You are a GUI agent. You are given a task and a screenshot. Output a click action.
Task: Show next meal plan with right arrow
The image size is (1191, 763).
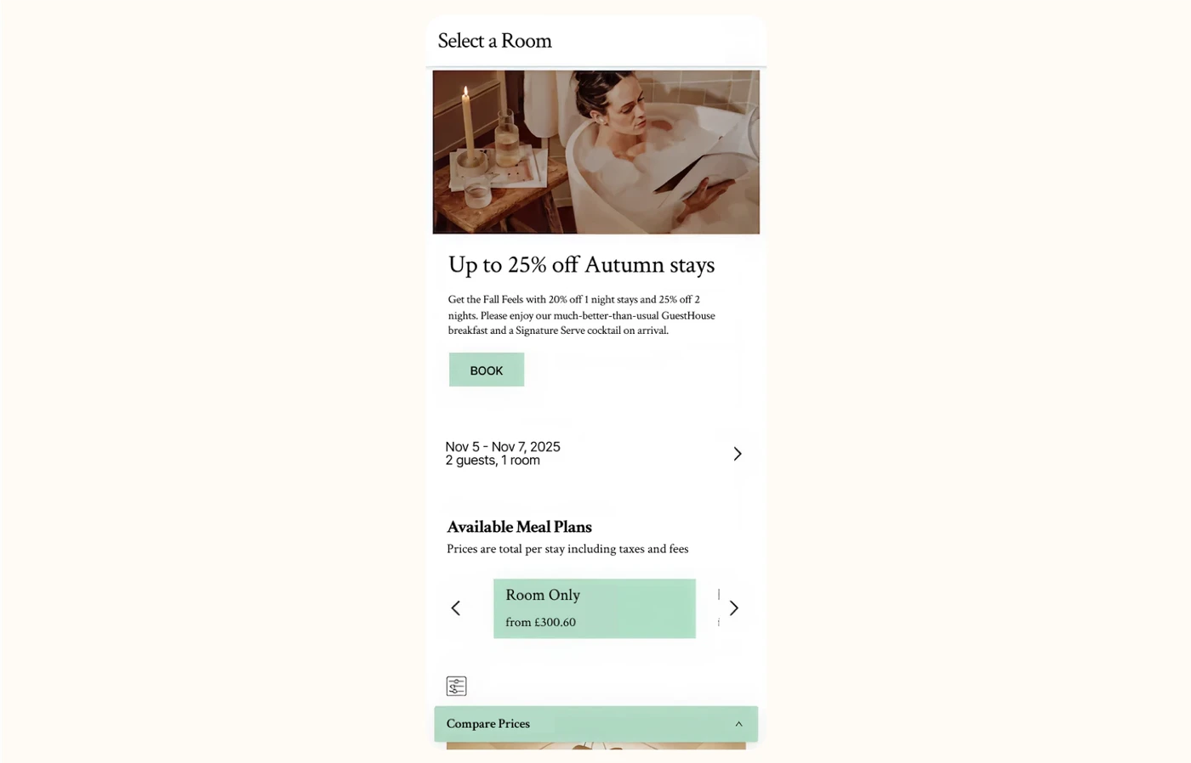coord(733,608)
